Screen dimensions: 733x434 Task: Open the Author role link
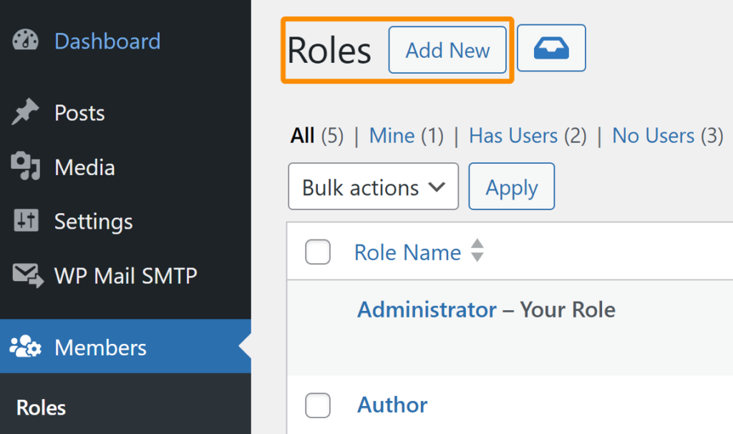coord(392,405)
